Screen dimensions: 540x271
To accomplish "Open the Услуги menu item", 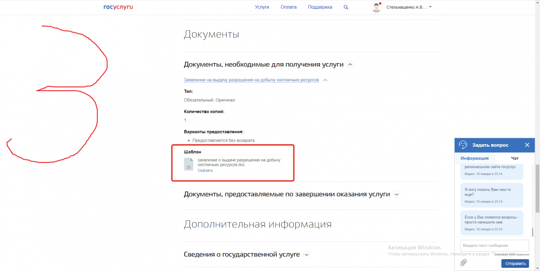I will tap(262, 7).
